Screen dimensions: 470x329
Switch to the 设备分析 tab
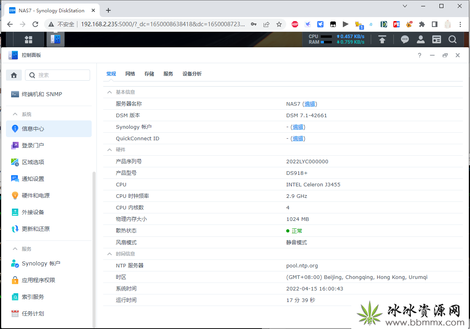192,74
